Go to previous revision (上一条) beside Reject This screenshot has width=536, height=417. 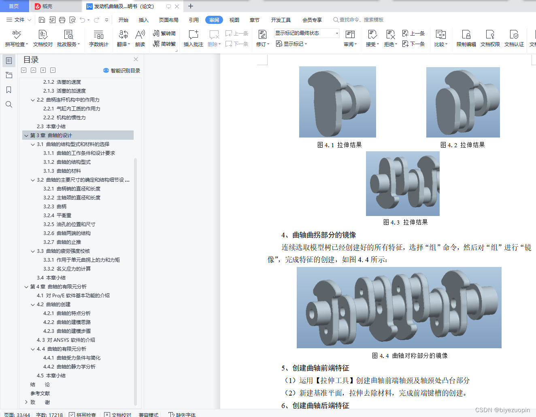[414, 34]
